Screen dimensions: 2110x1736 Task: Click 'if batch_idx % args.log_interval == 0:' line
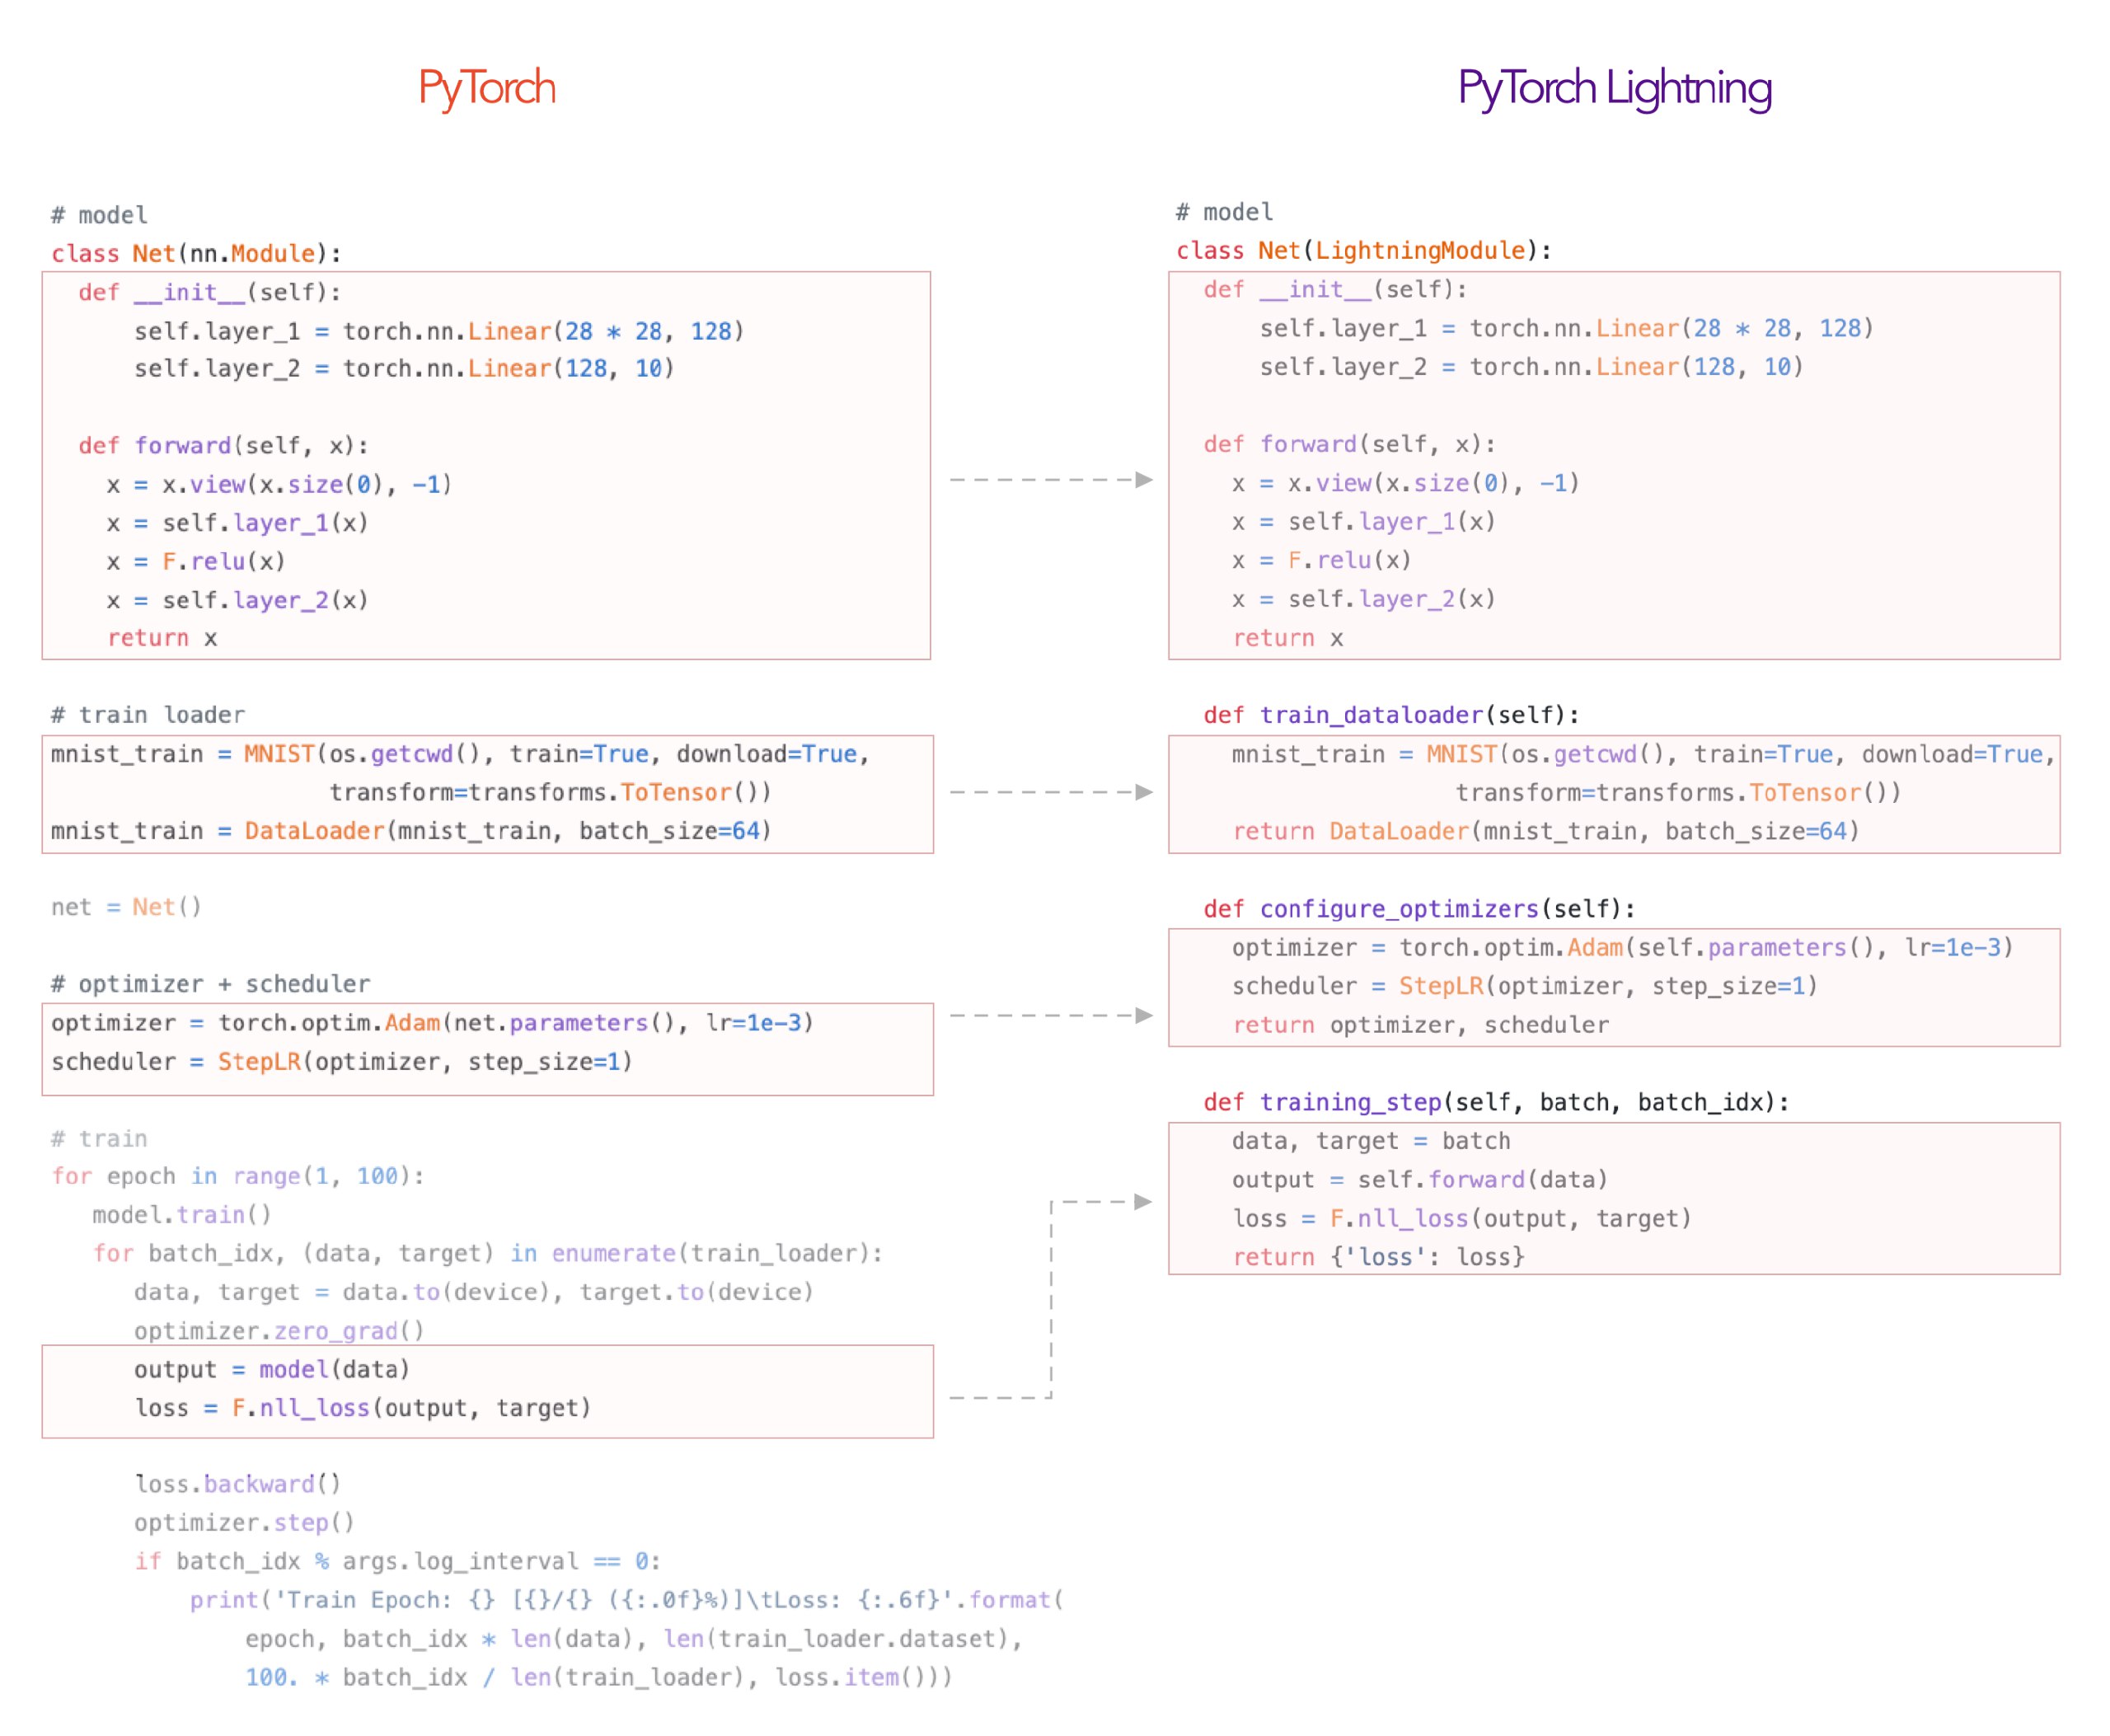click(397, 1561)
